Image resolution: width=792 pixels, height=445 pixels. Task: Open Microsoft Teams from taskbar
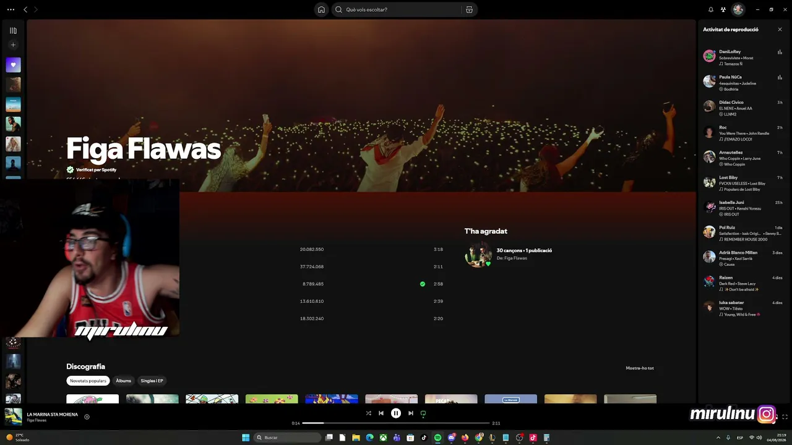click(397, 438)
